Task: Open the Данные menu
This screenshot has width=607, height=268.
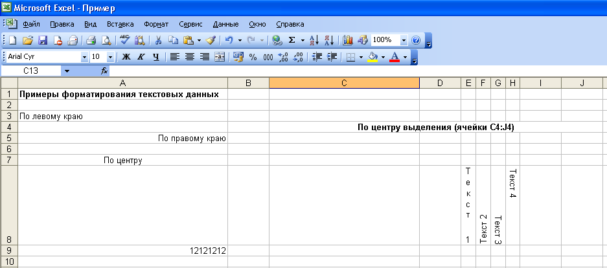Action: click(x=225, y=24)
